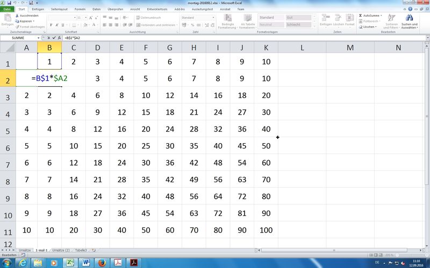The image size is (430, 268).
Task: Click the zoom slider in the status bar
Action: coord(411,255)
